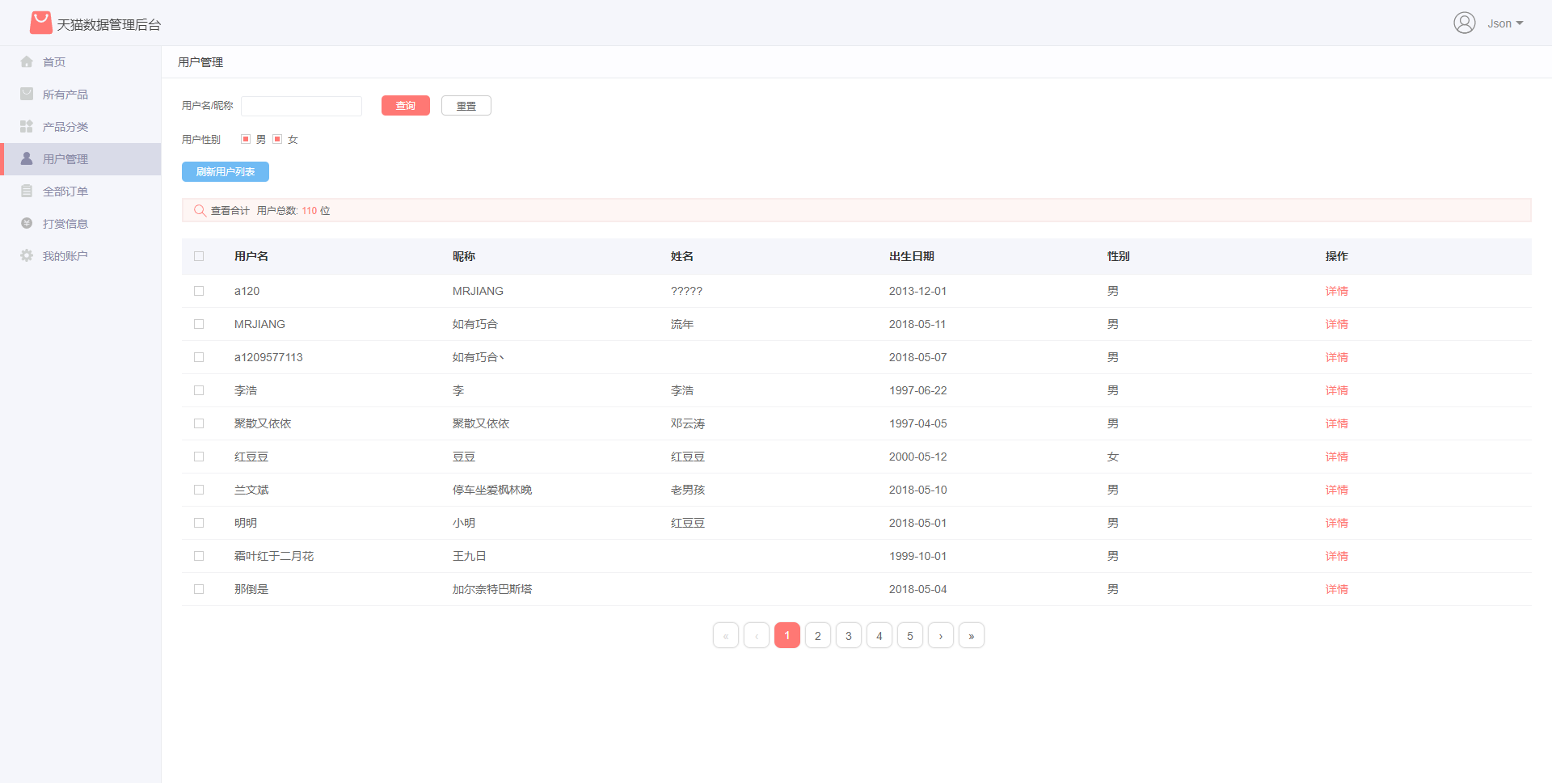Toggle the select-all header checkbox
This screenshot has width=1552, height=783.
click(199, 256)
